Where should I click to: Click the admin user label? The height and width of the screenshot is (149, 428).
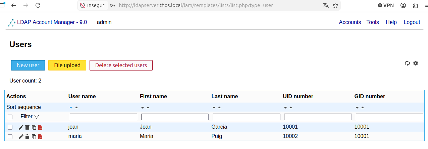pos(104,22)
